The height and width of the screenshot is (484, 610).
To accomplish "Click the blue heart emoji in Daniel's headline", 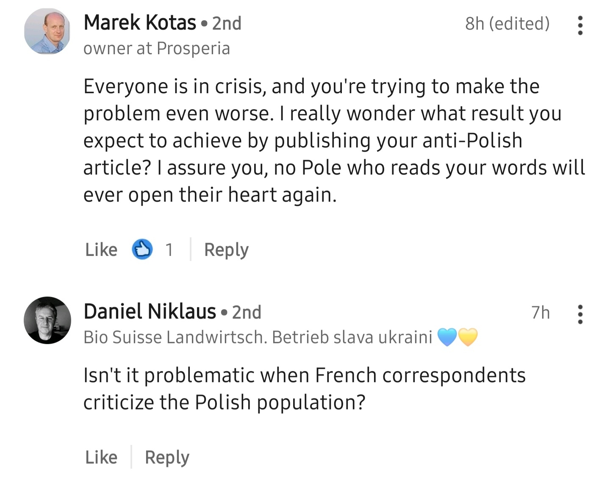I will 447,337.
